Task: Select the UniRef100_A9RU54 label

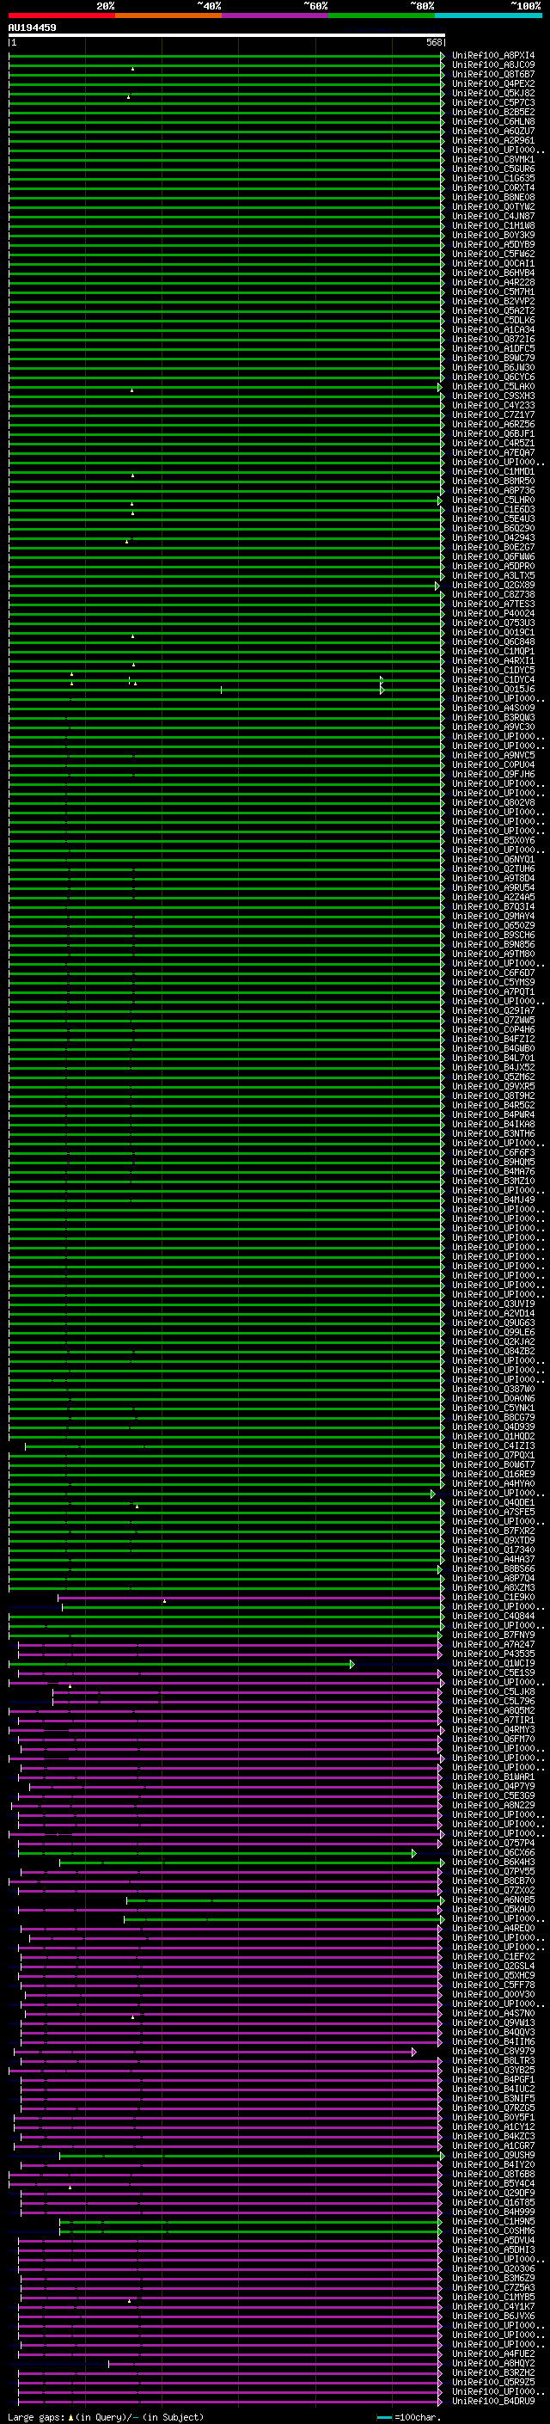Action: (493, 887)
